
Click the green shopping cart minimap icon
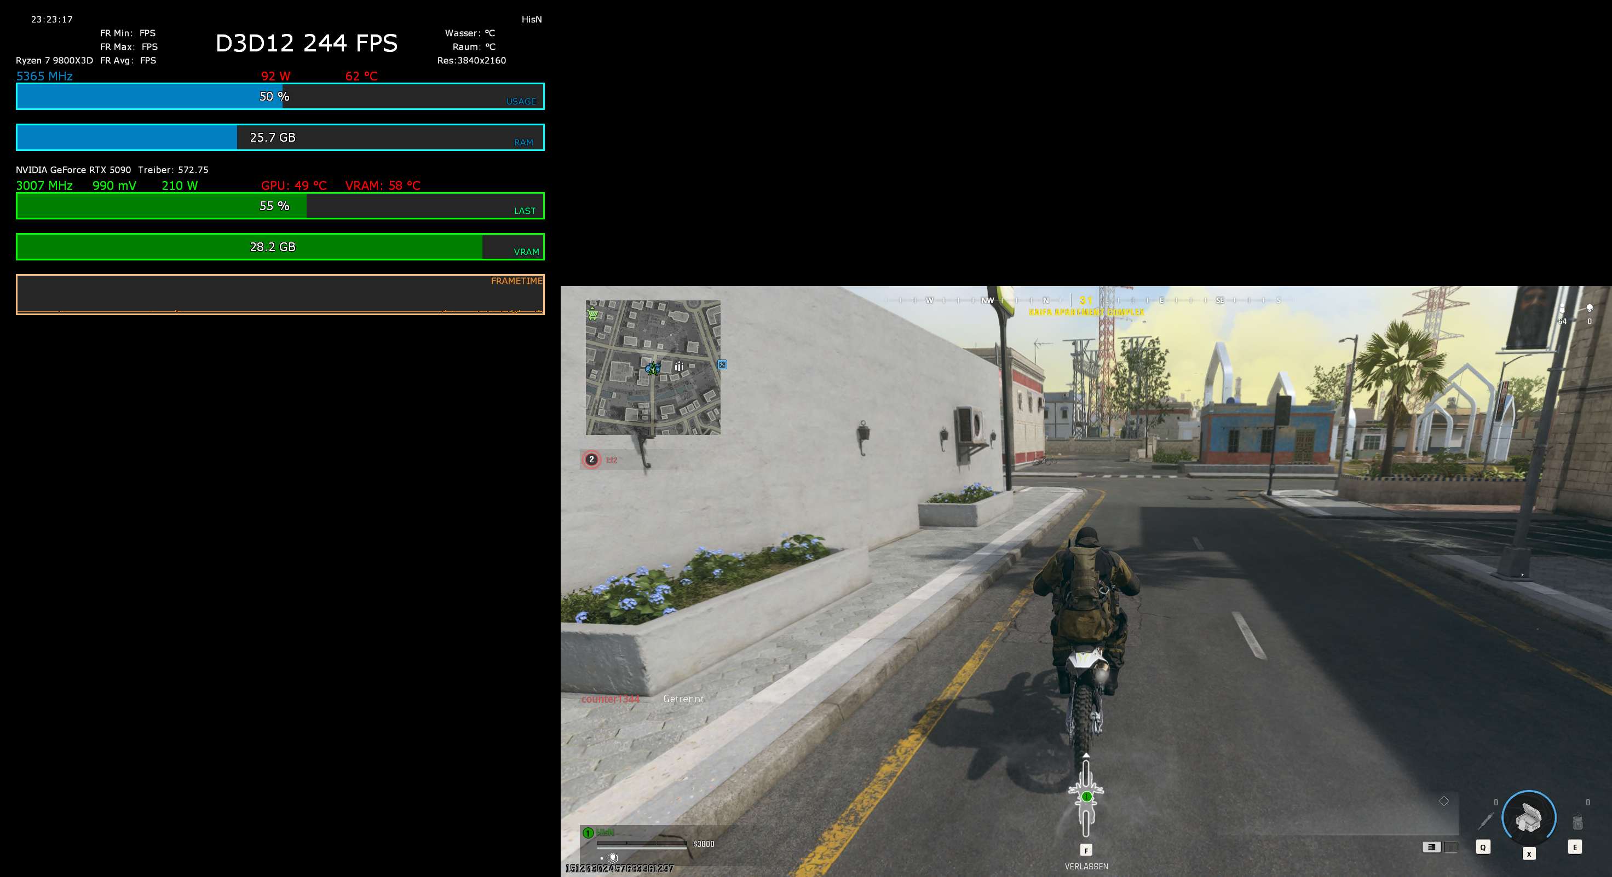click(592, 314)
